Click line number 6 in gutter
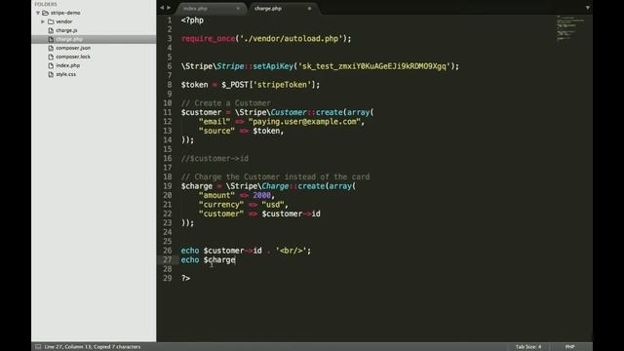The height and width of the screenshot is (351, 624). click(170, 66)
